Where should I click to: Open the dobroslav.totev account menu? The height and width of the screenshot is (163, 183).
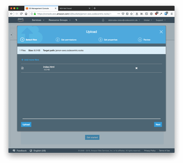pos(124,20)
